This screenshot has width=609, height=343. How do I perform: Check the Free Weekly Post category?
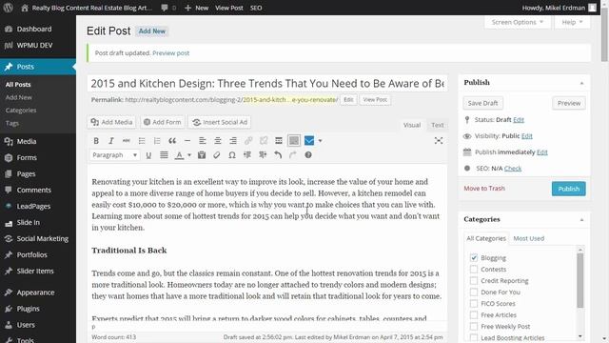pos(474,326)
